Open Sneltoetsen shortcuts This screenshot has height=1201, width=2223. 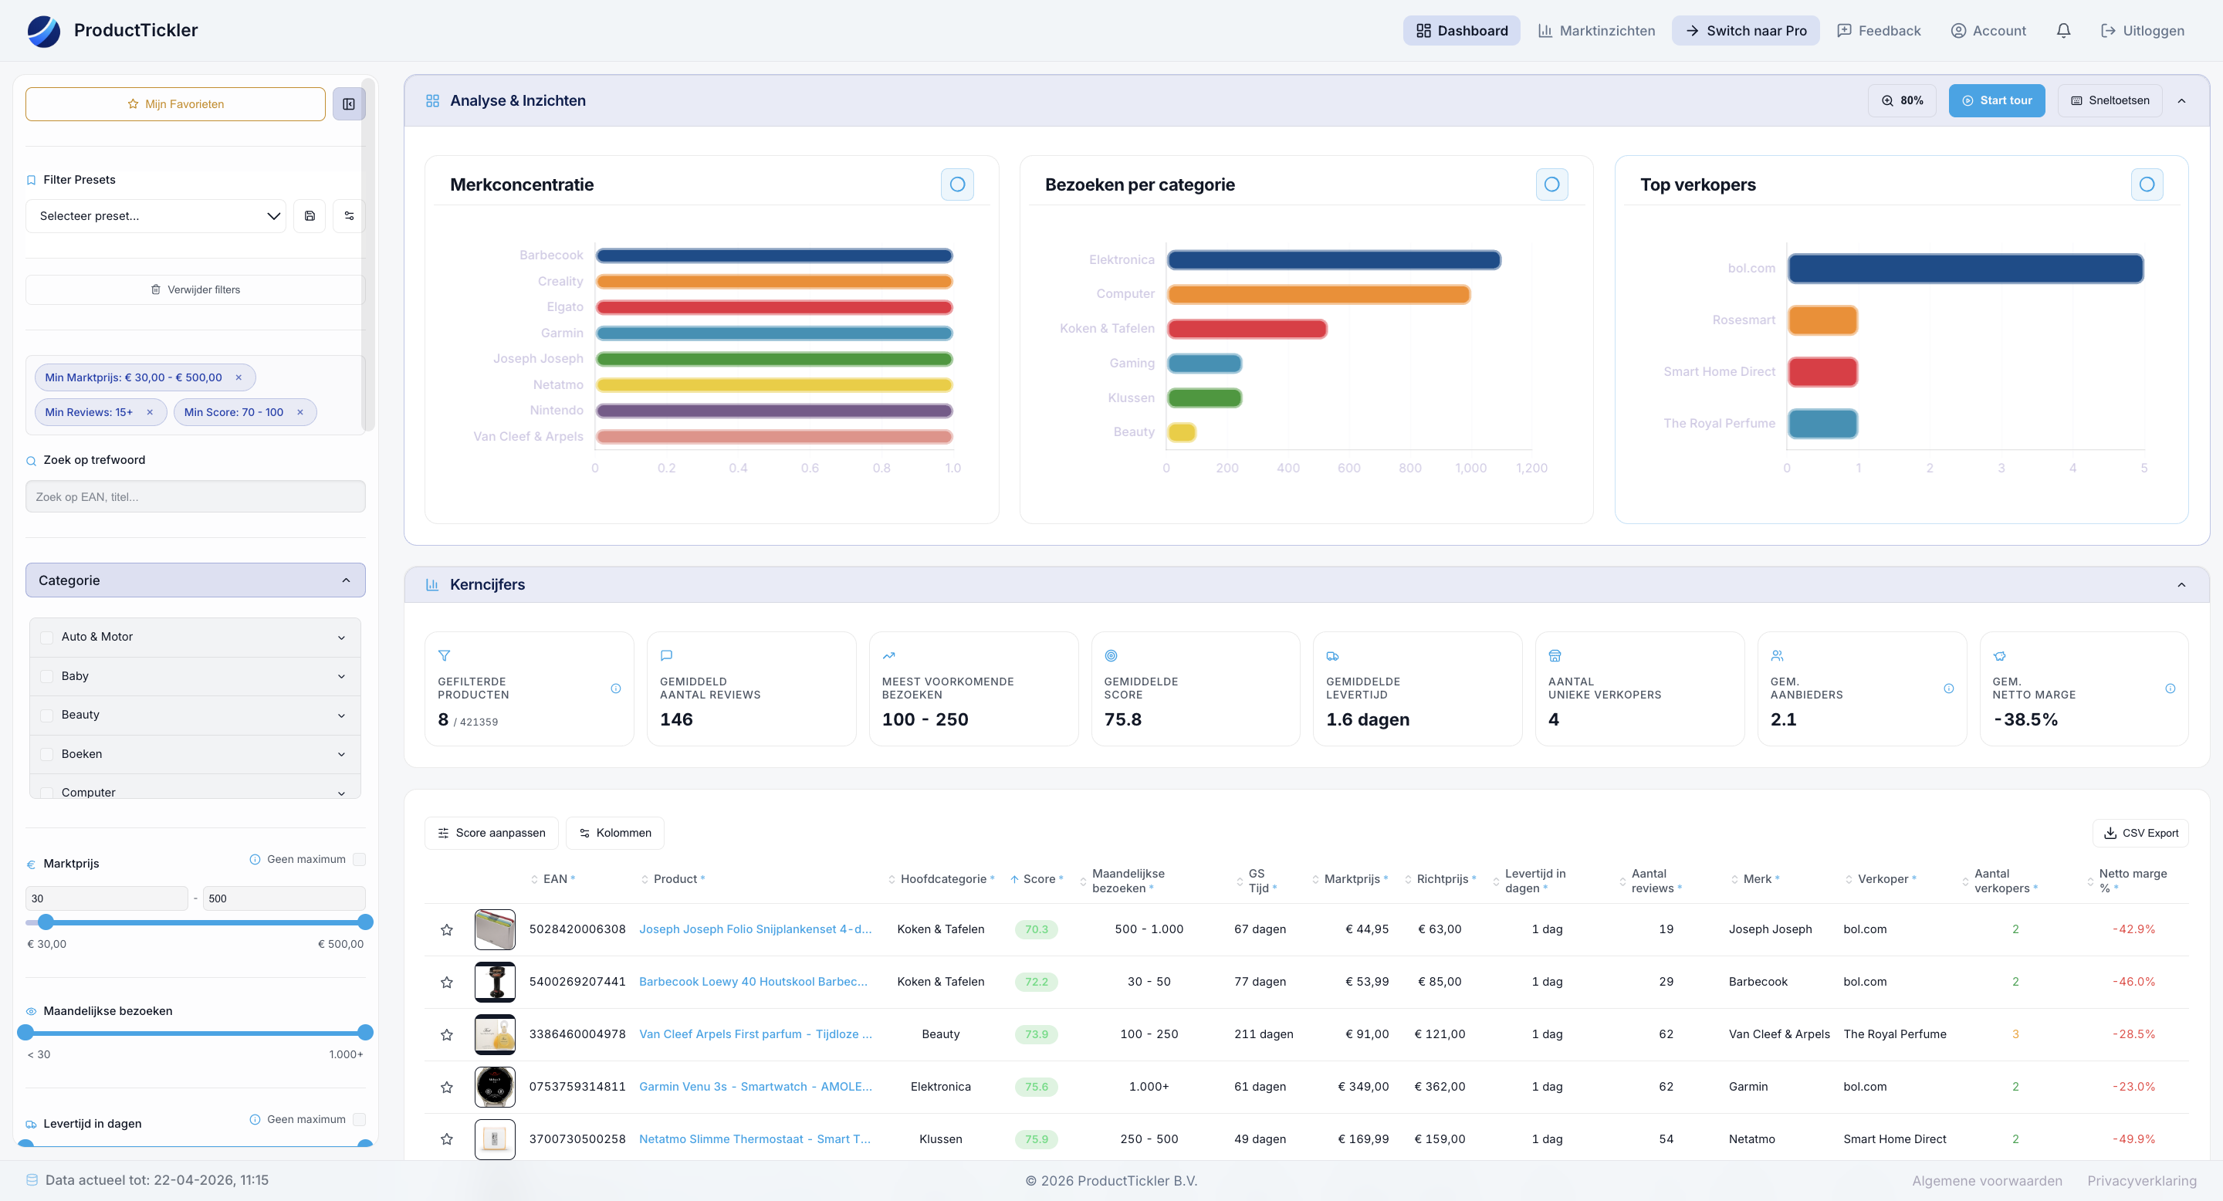click(2110, 101)
